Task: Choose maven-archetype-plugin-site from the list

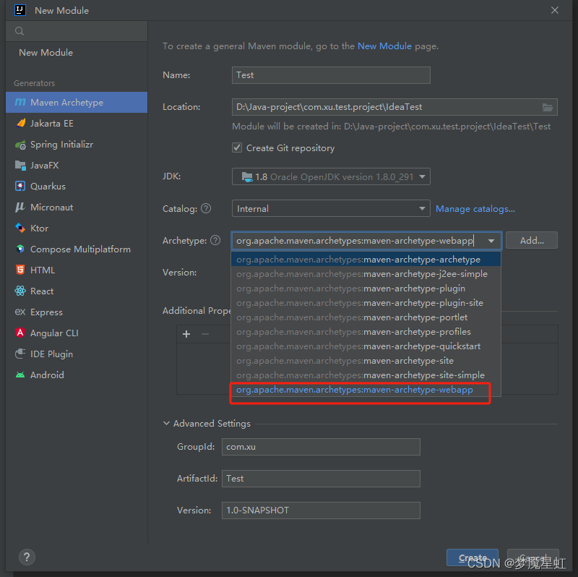Action: (x=366, y=303)
